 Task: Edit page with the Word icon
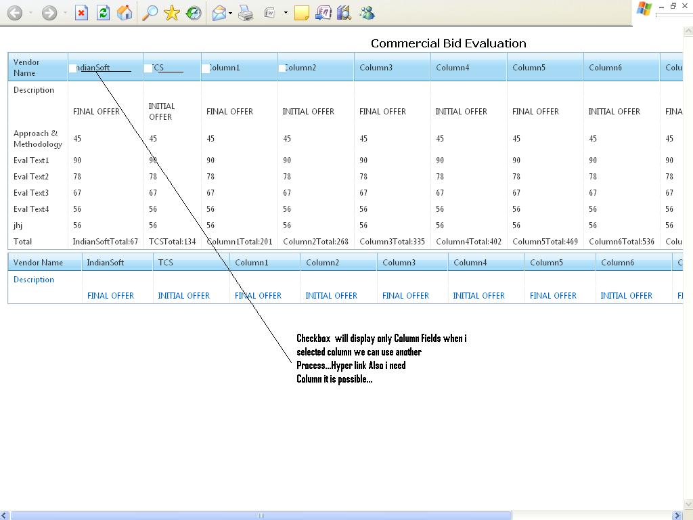tap(269, 13)
